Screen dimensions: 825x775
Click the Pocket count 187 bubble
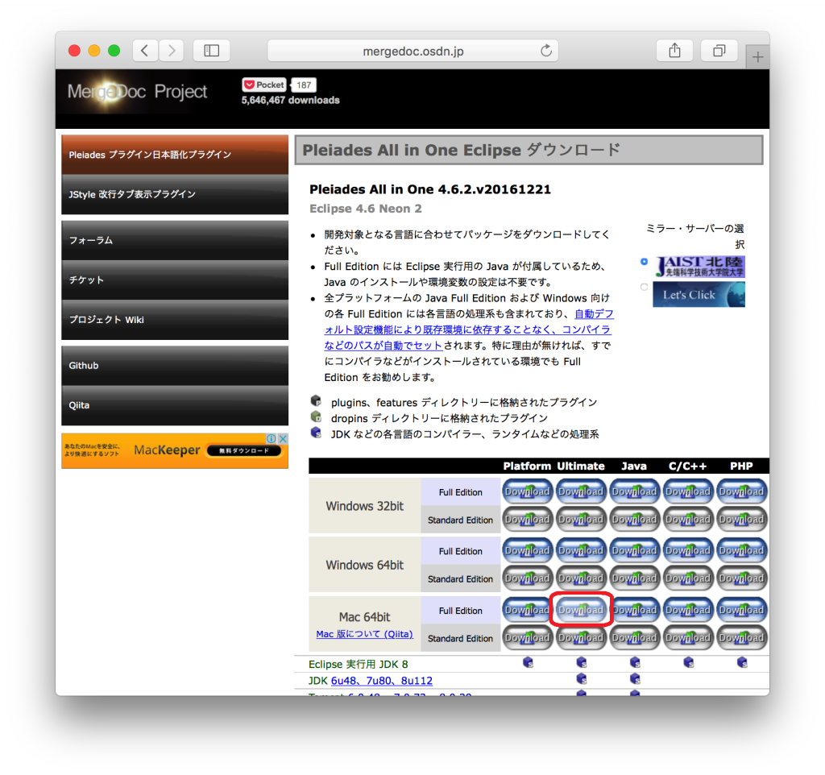[304, 85]
